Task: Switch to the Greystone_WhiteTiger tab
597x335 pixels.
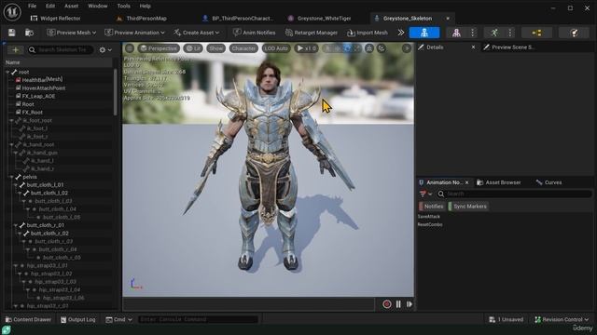Action: click(x=319, y=19)
